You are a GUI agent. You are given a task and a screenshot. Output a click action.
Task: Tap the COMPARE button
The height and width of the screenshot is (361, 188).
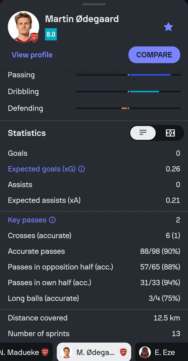(154, 55)
